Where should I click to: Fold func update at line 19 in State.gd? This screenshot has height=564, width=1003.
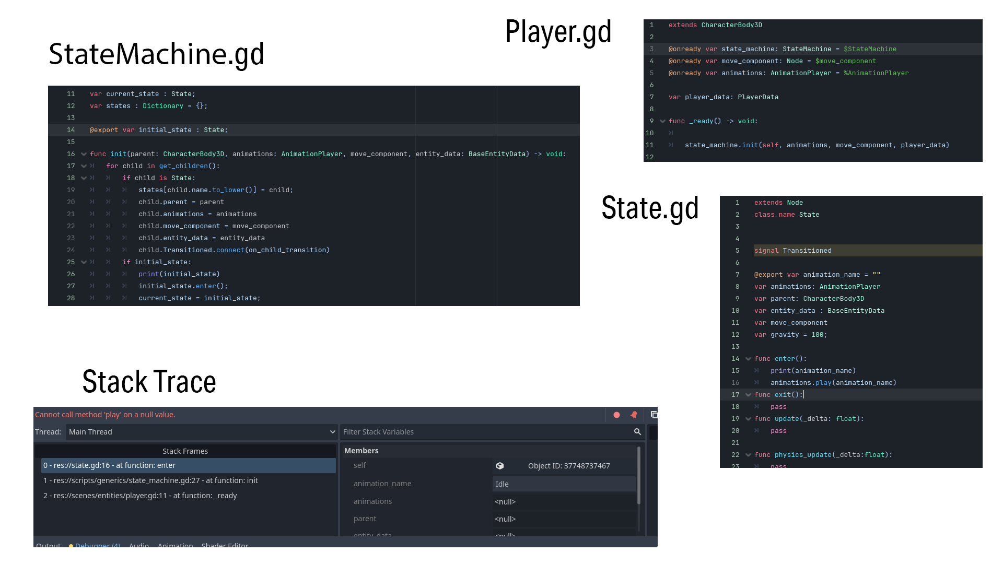[x=748, y=419]
